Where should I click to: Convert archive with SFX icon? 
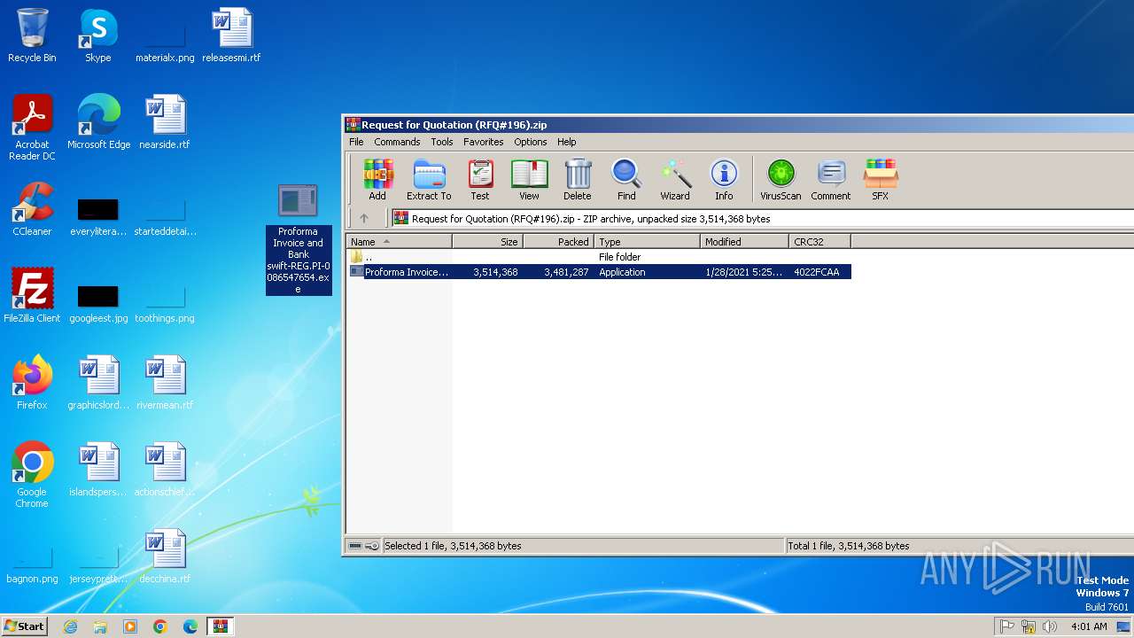click(x=881, y=180)
